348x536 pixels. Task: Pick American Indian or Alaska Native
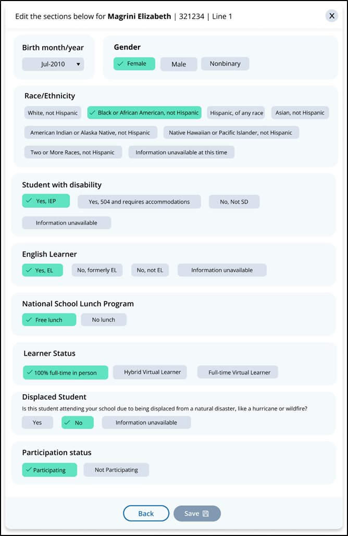pyautogui.click(x=90, y=132)
